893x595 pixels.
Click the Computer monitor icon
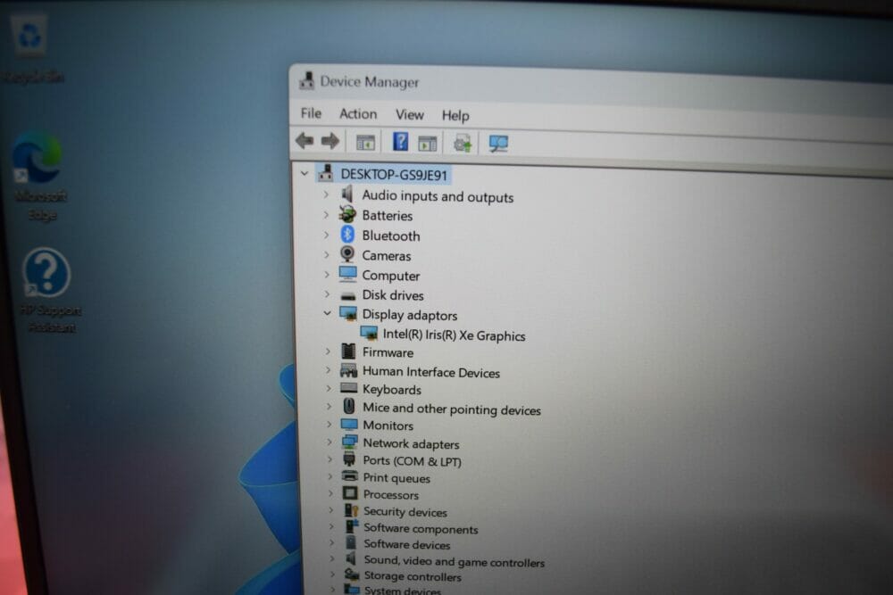coord(348,274)
